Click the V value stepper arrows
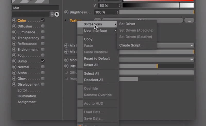Viewport: 206px width, 126px height. coord(119,5)
